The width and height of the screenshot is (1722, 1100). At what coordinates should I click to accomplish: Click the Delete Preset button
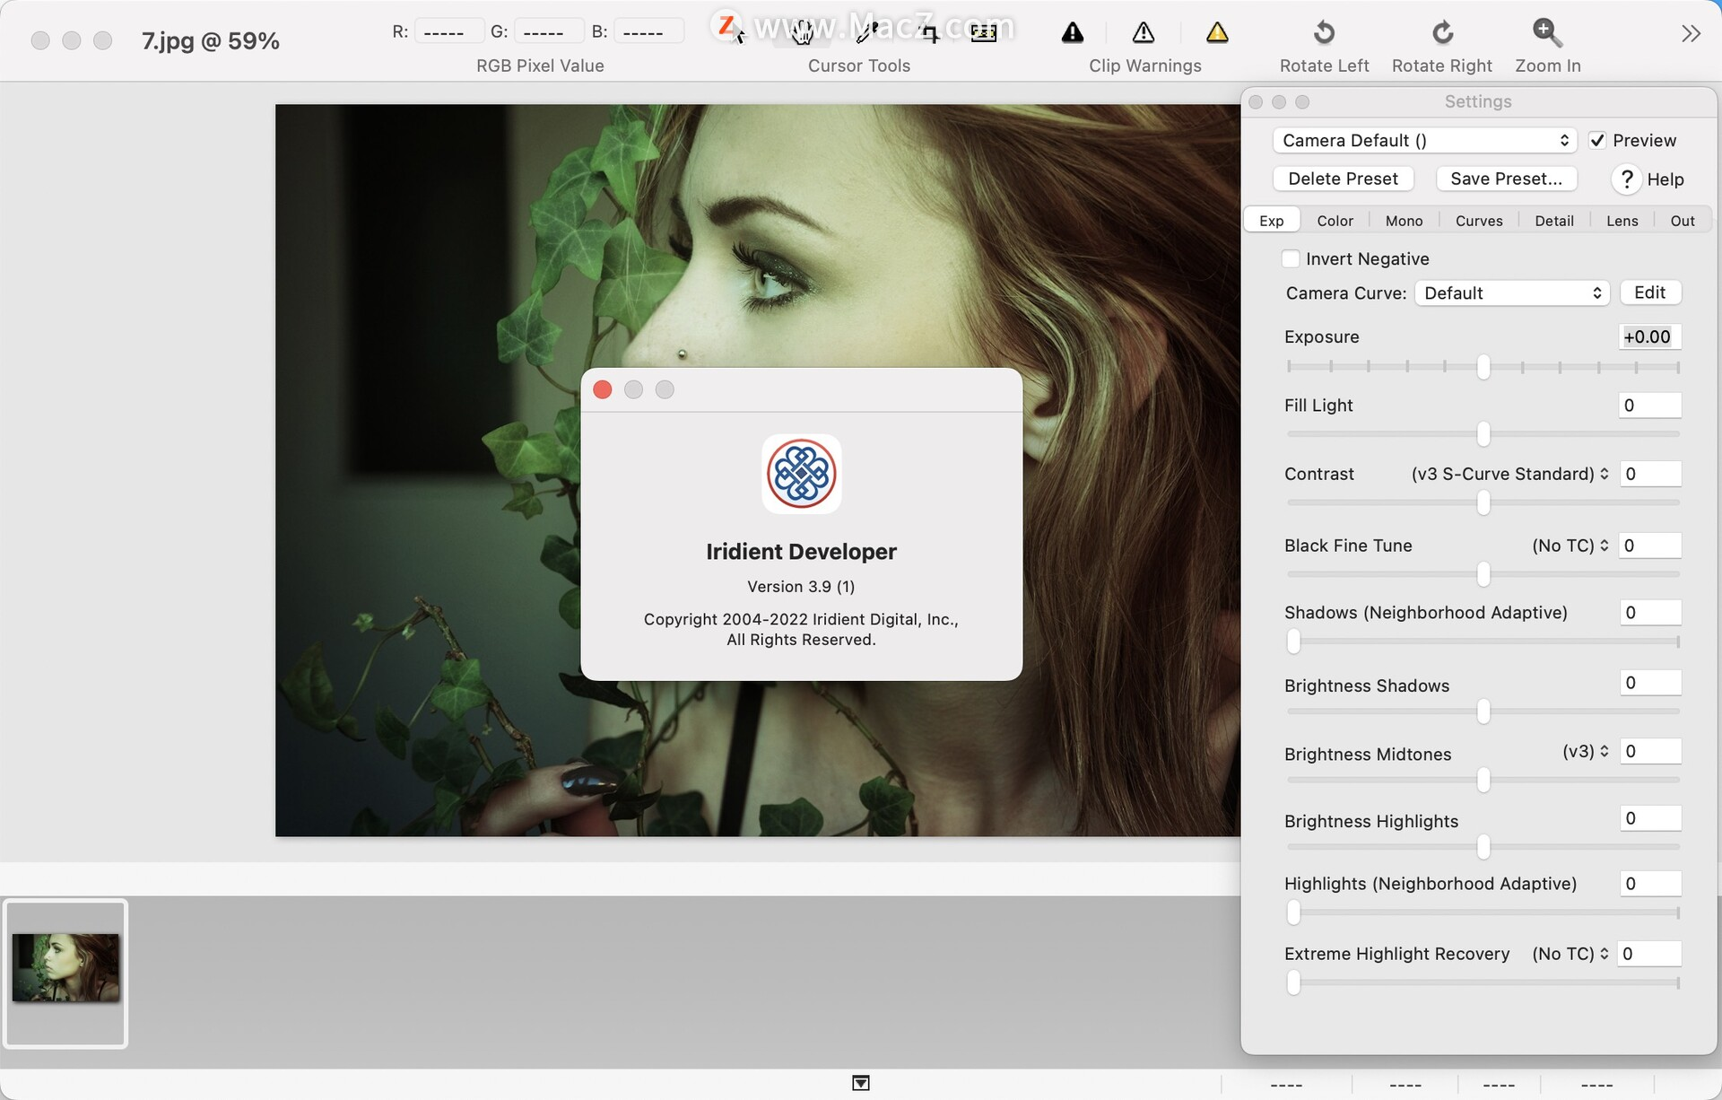point(1343,177)
